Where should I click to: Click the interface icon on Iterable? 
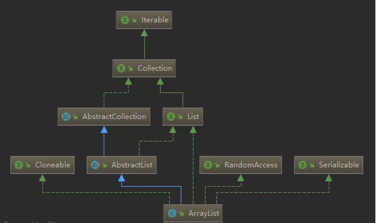125,20
